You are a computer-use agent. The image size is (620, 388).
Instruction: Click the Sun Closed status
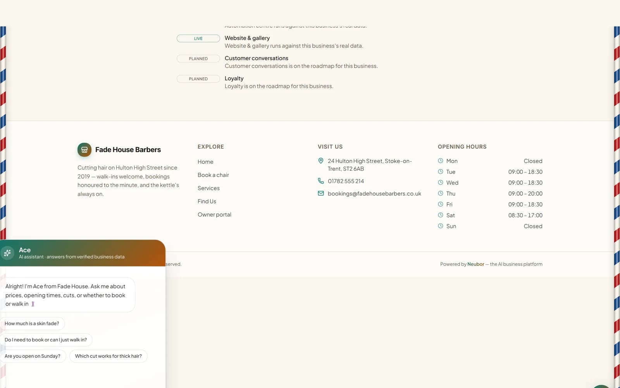[x=533, y=226]
